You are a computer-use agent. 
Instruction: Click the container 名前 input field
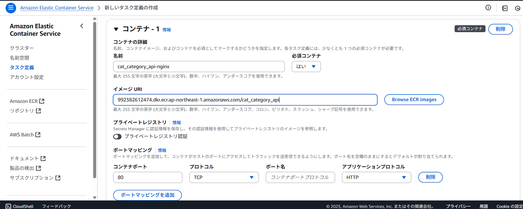point(199,67)
